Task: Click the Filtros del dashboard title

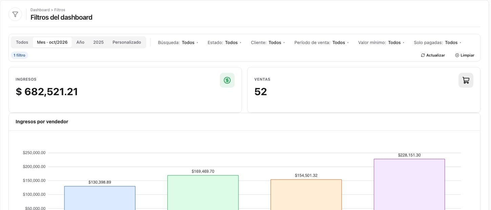Action: coord(61,17)
